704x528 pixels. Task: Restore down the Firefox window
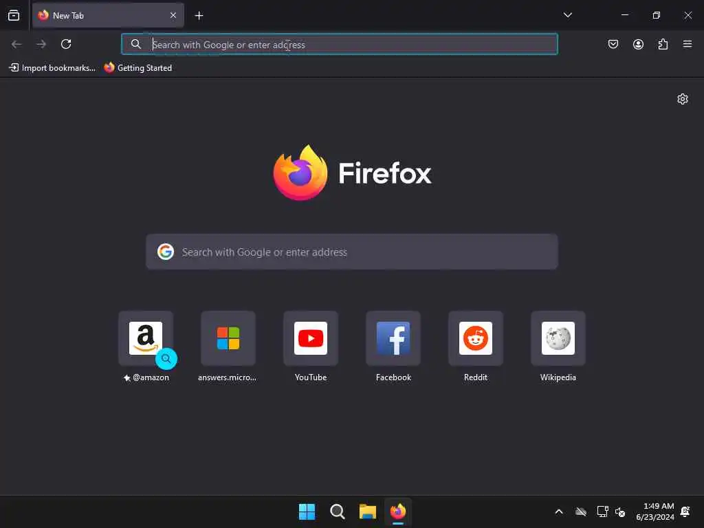656,15
